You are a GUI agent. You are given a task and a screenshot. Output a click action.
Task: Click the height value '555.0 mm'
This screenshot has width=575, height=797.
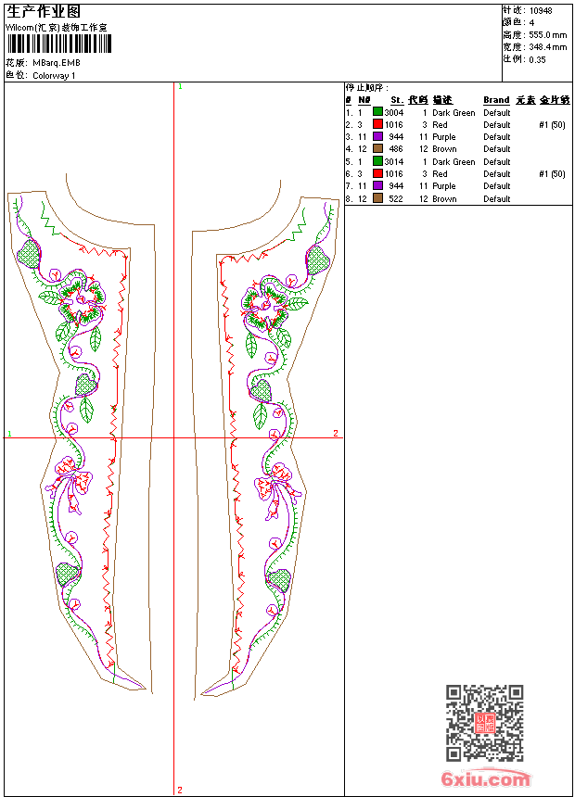pyautogui.click(x=547, y=34)
